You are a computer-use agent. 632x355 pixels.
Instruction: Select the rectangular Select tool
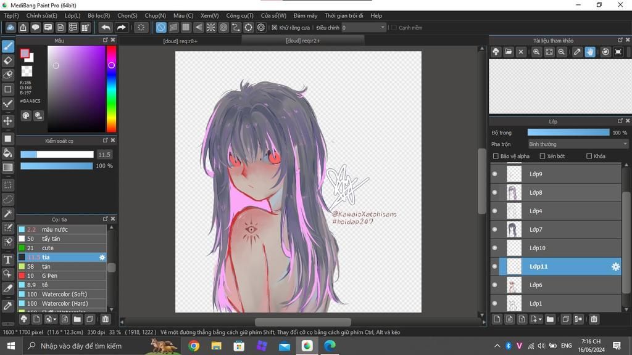tap(7, 185)
